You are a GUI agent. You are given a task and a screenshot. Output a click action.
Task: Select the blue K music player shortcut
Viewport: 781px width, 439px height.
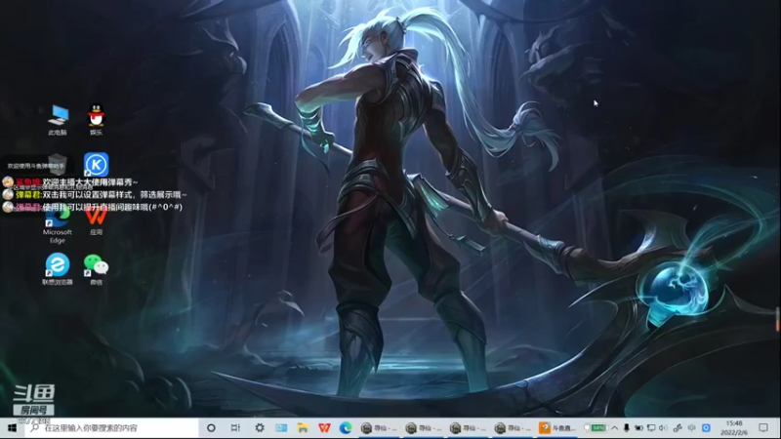pos(96,165)
